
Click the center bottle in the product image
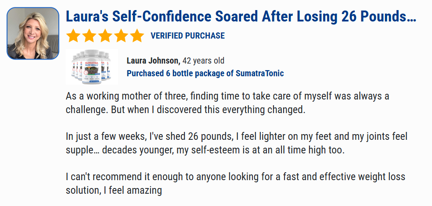92,66
